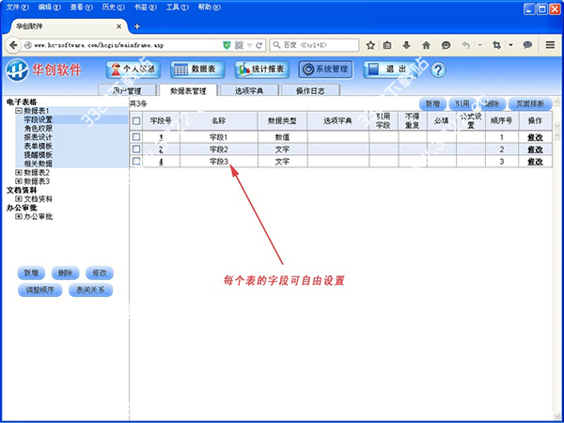The image size is (564, 423).
Task: Select 表单模板 in the tree
Action: pyautogui.click(x=39, y=146)
